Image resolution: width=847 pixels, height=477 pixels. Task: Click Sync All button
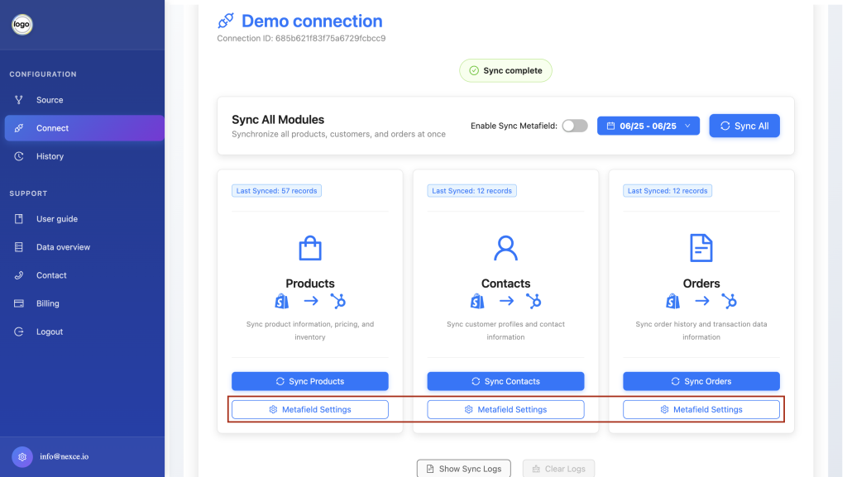pyautogui.click(x=744, y=126)
